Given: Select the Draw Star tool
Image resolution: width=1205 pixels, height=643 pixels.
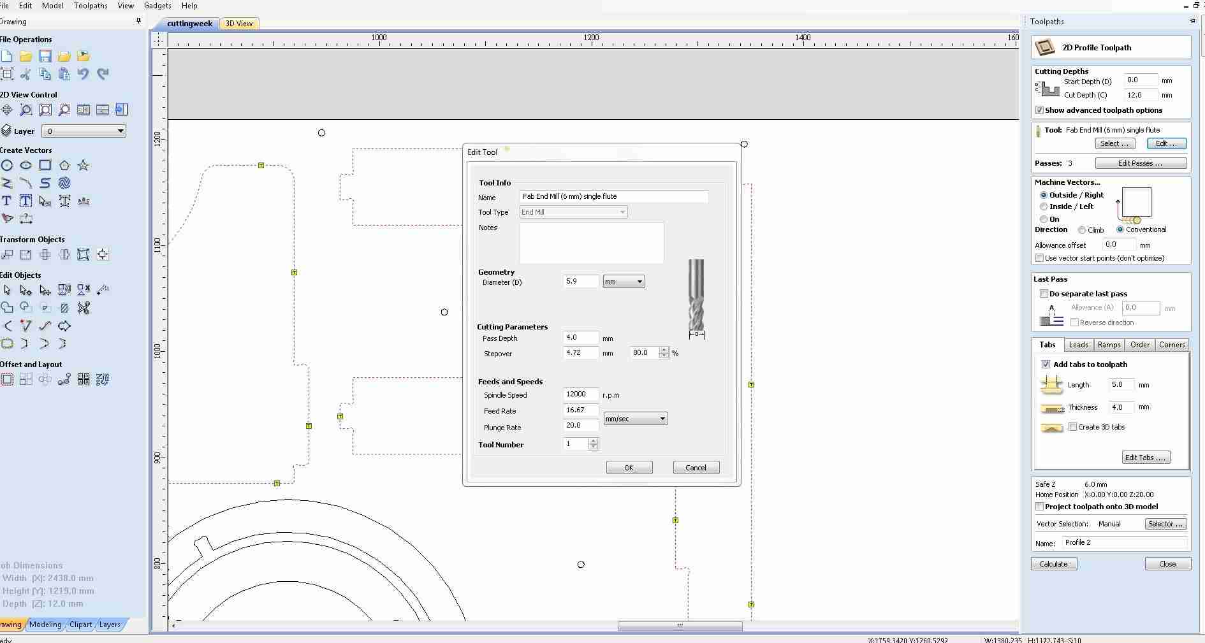Looking at the screenshot, I should 83,165.
